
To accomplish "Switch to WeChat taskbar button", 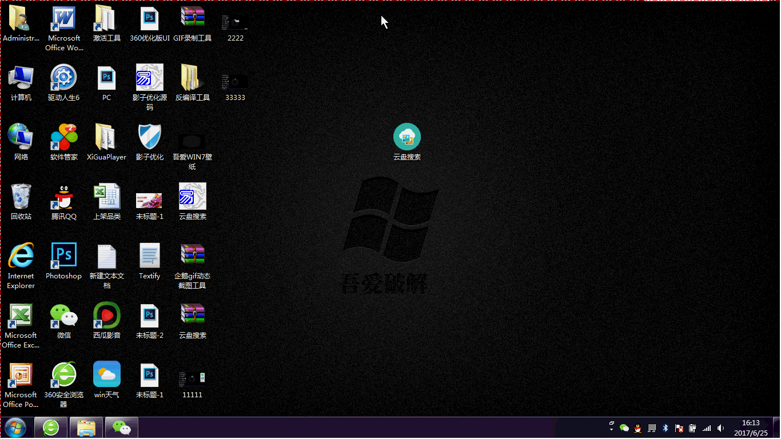I will coord(122,428).
